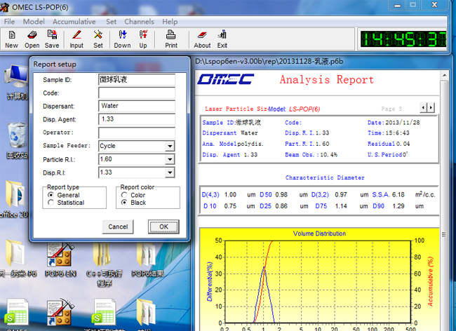Open the File menu
This screenshot has width=456, height=331.
(9, 22)
